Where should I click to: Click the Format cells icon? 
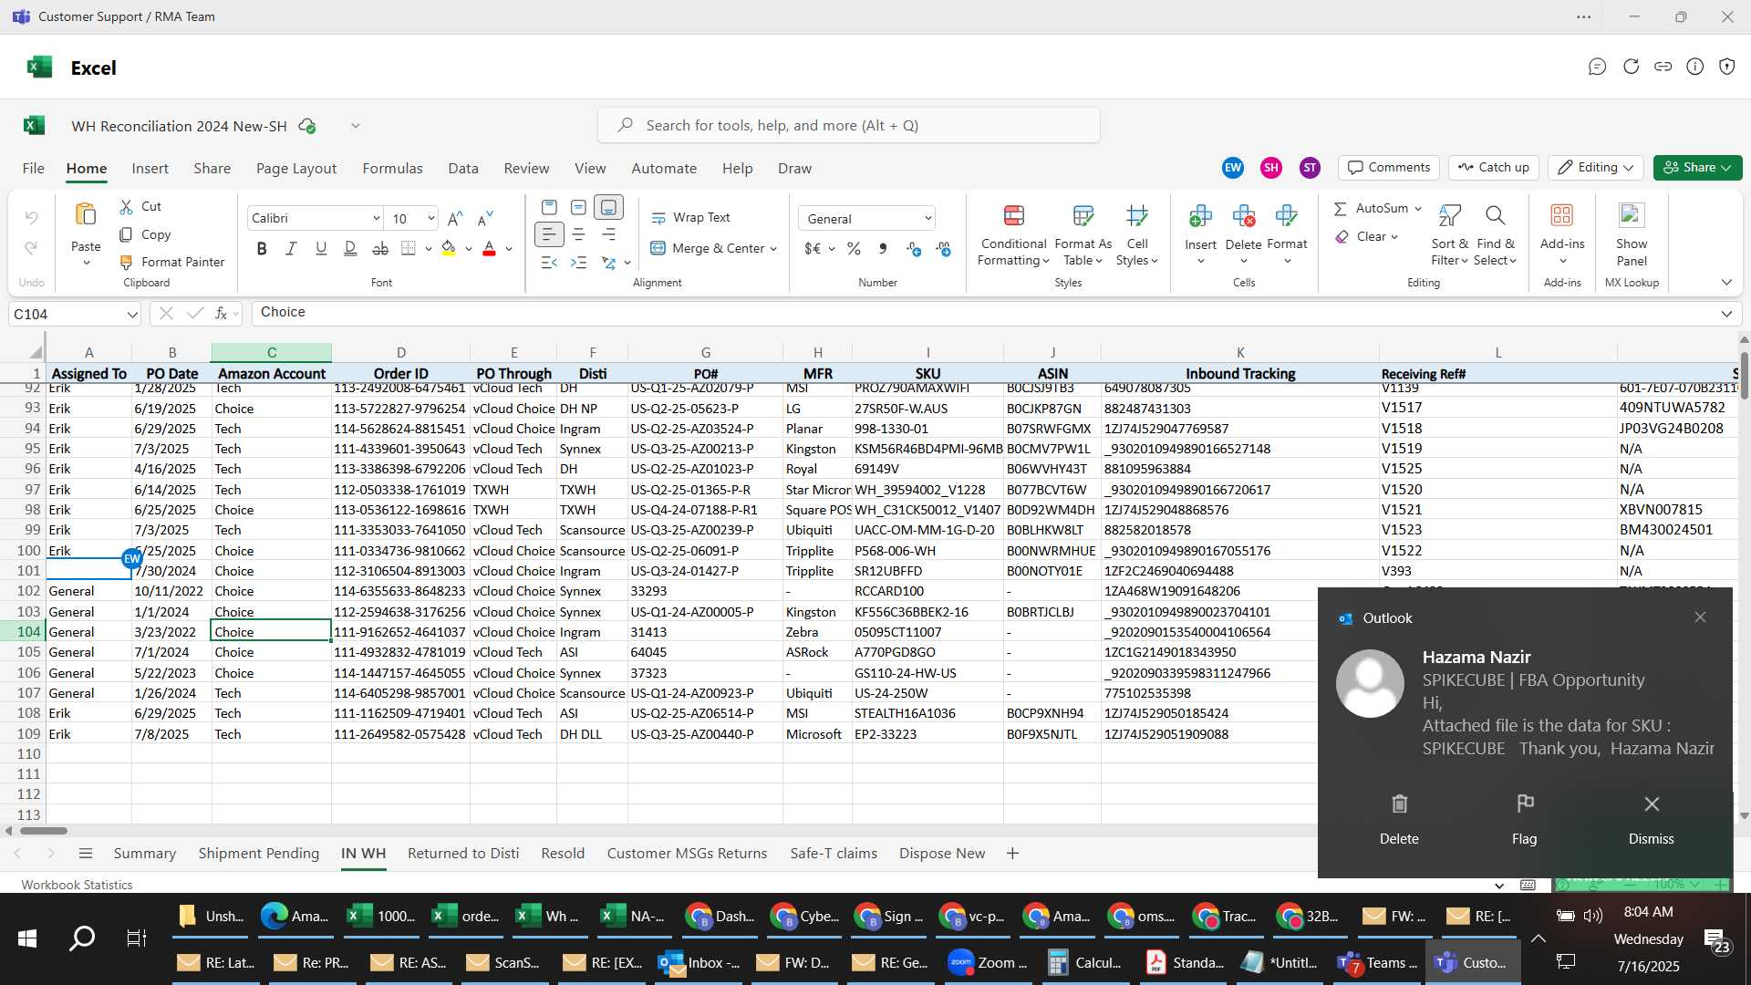pos(1287,215)
